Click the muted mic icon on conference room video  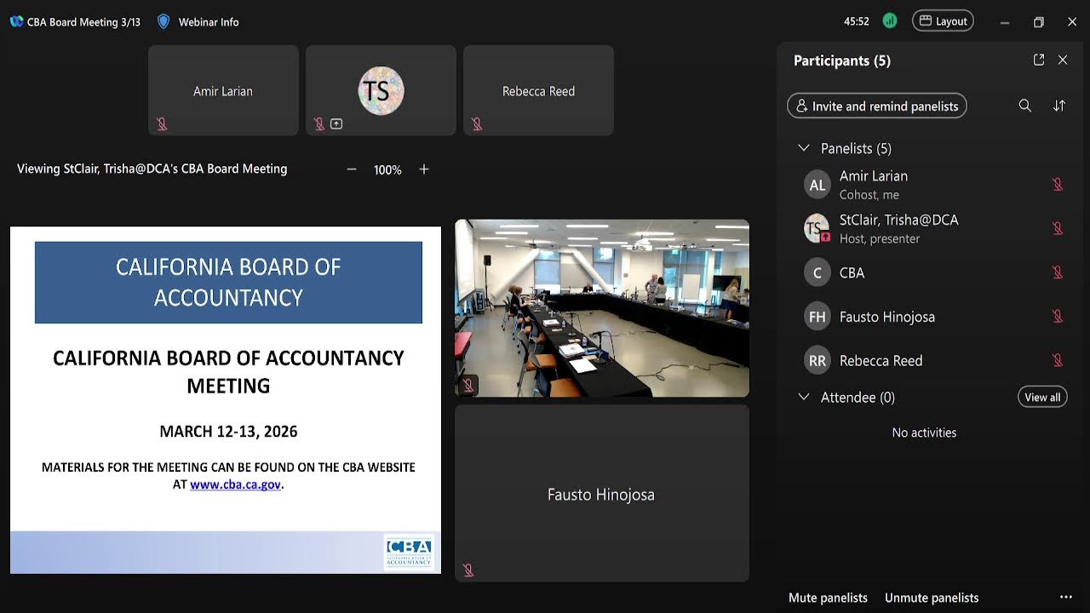pos(468,386)
